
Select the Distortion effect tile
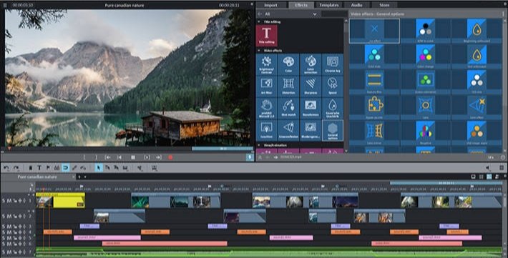pos(288,86)
